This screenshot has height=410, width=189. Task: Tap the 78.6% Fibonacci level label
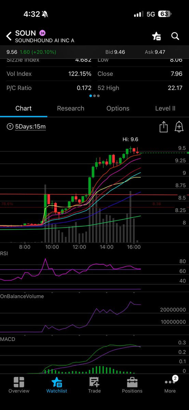pyautogui.click(x=7, y=204)
